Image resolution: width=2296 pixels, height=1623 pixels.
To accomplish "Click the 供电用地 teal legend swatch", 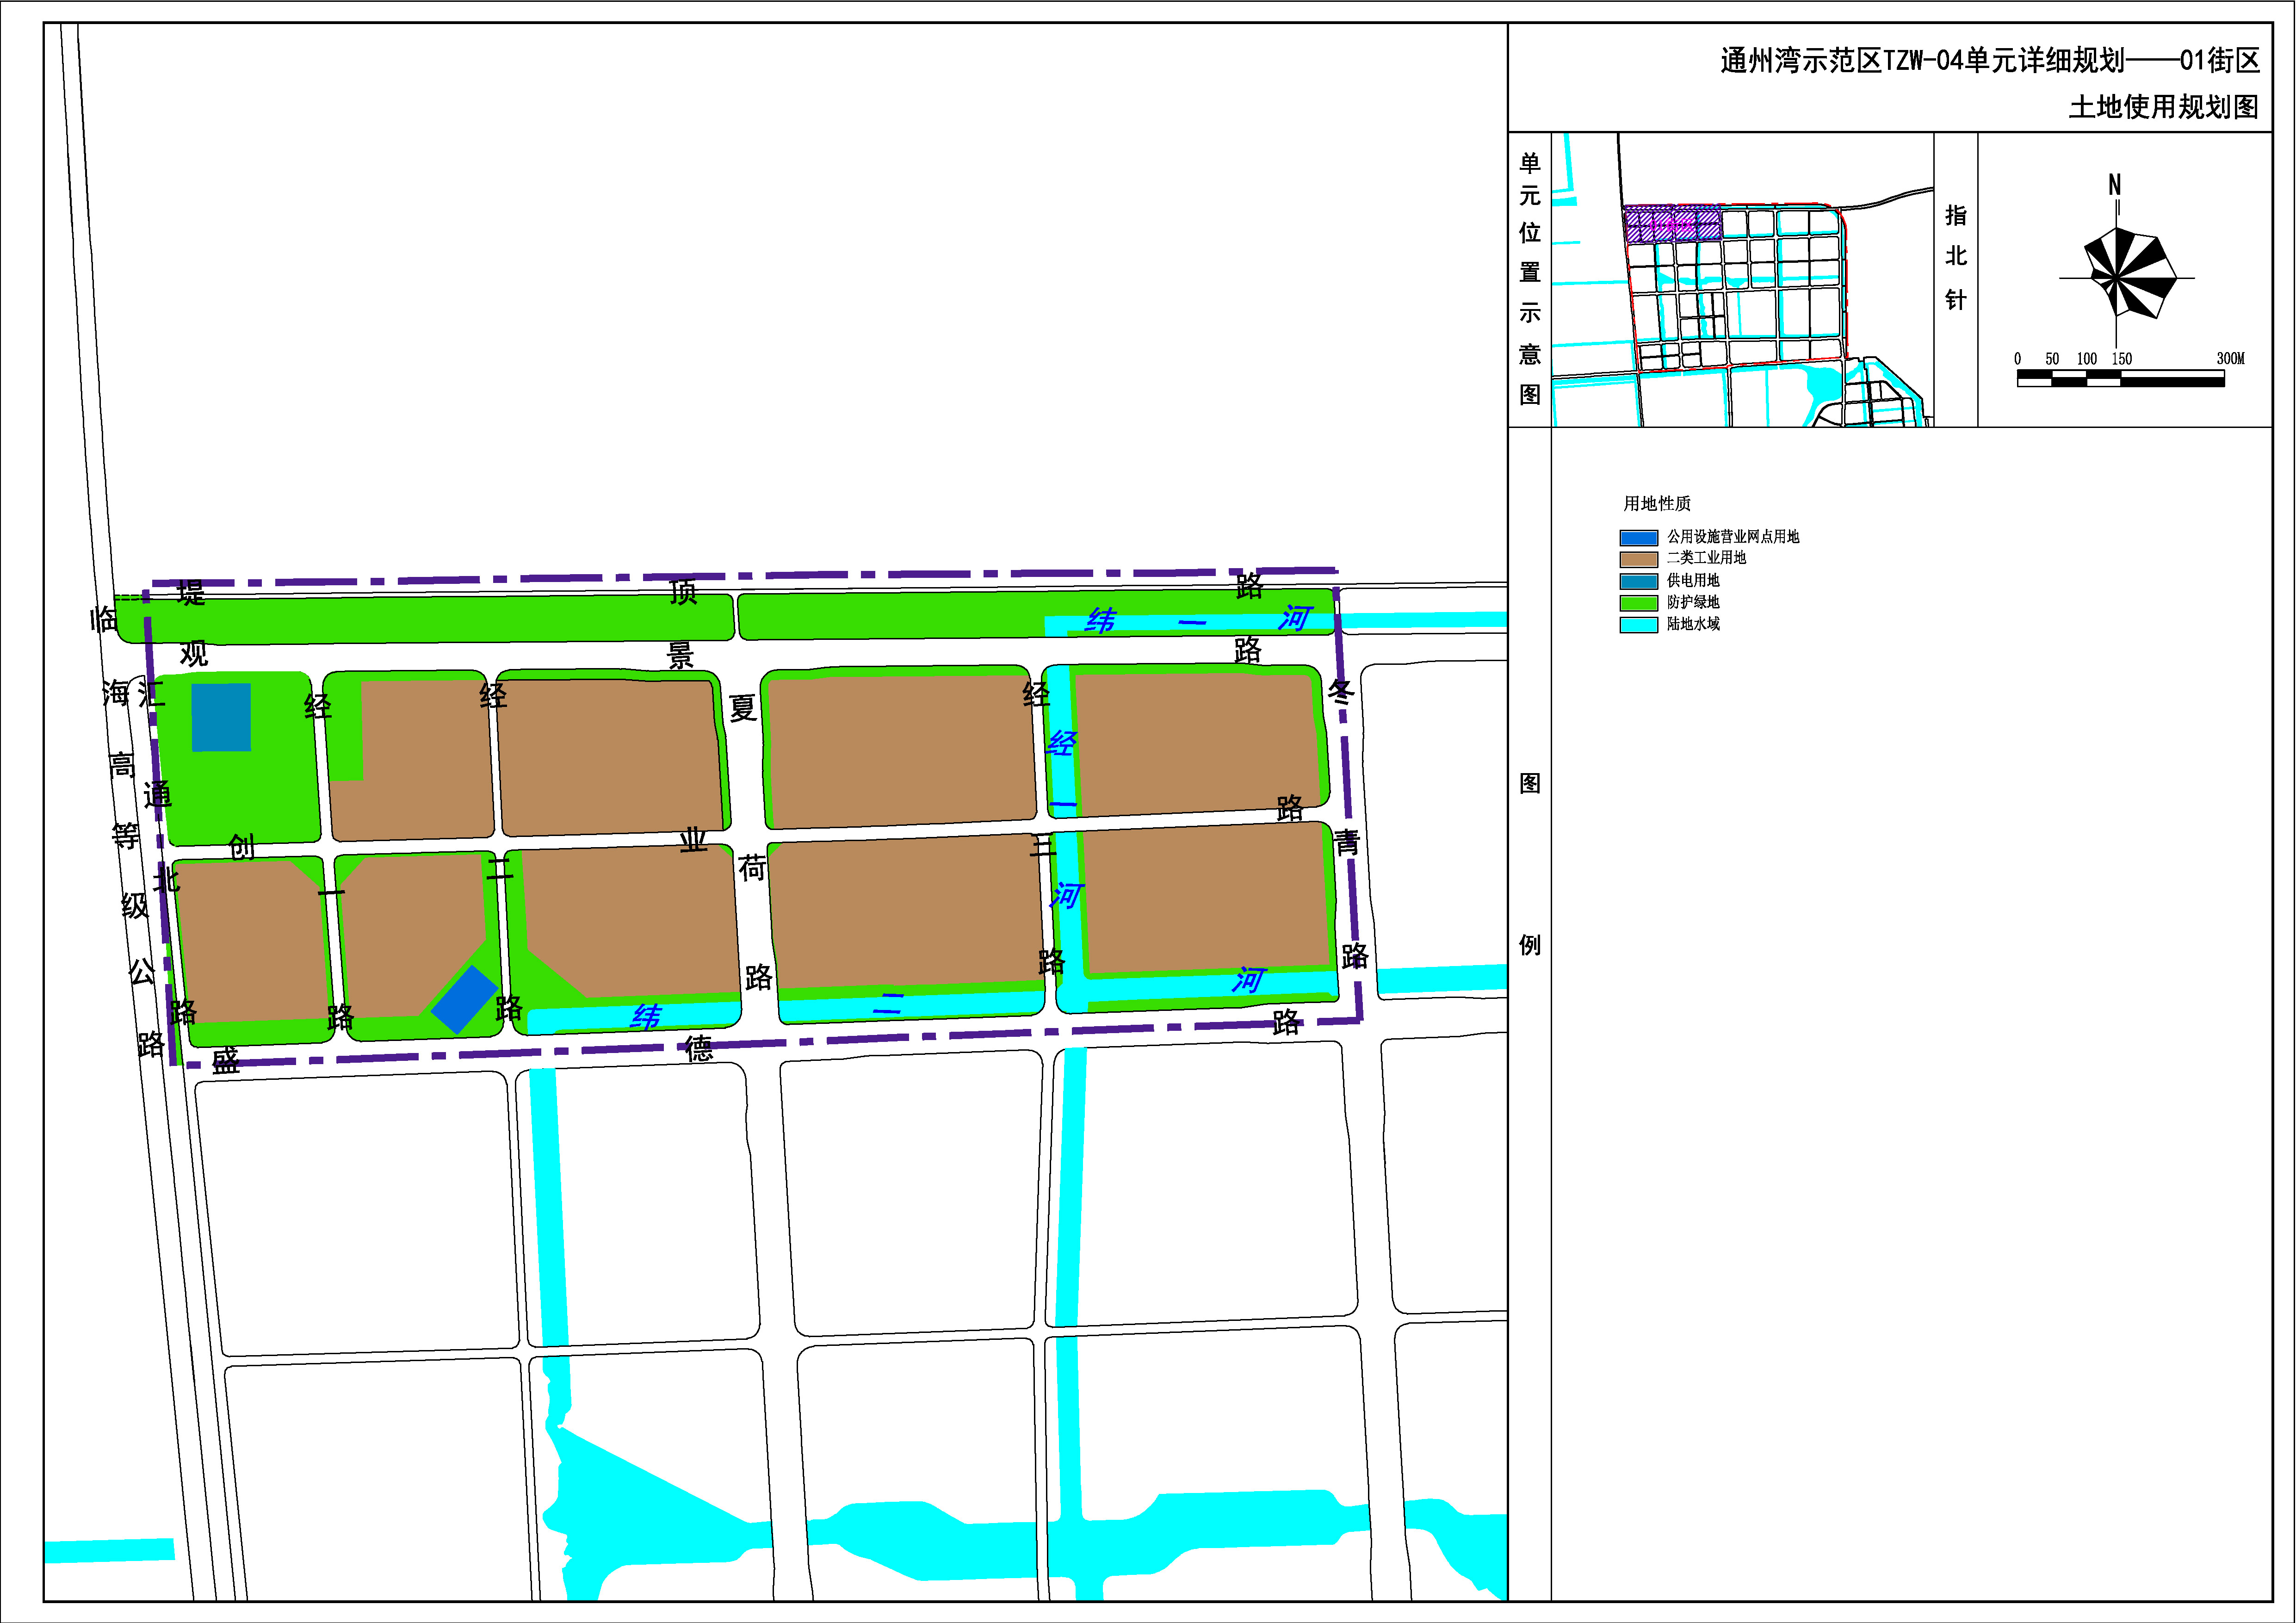I will pos(1638,581).
